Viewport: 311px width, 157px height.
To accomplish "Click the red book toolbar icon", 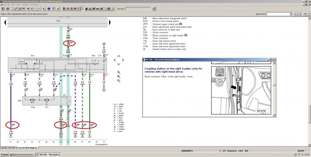I will coord(75,9).
